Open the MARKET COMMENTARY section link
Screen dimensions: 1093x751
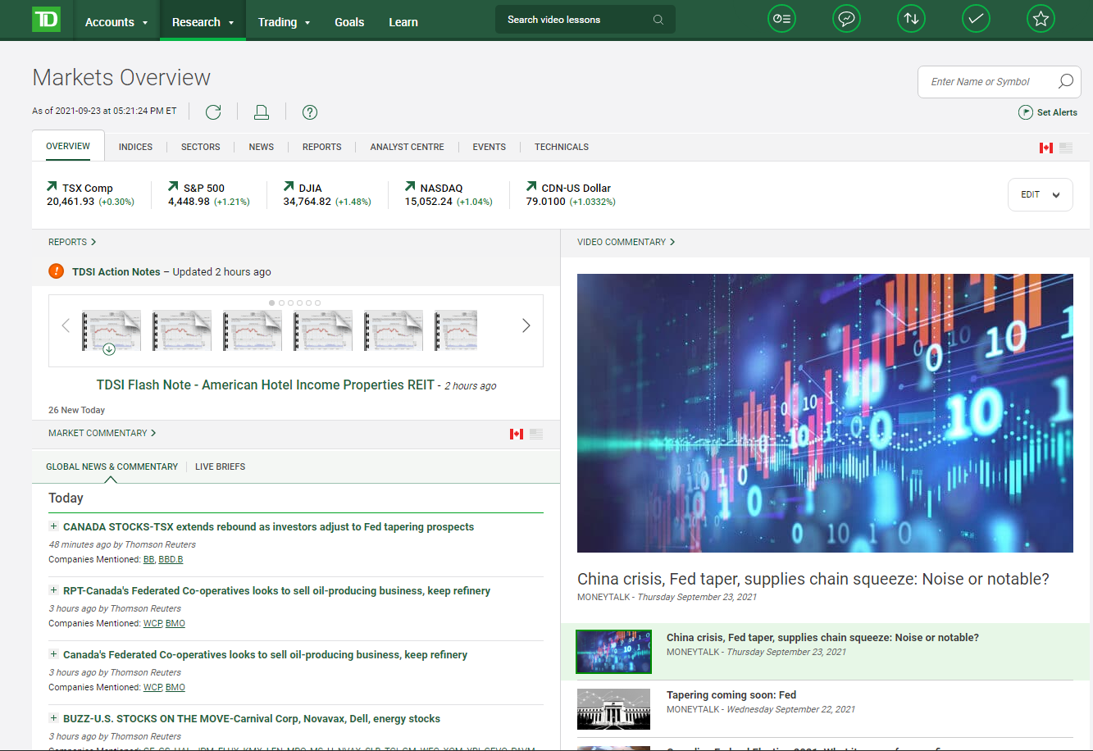click(x=102, y=433)
